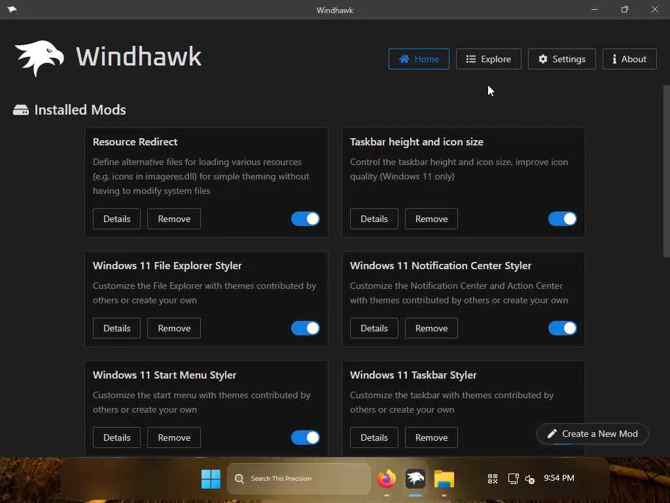
Task: Click the muted volume tray icon
Action: [x=530, y=479]
